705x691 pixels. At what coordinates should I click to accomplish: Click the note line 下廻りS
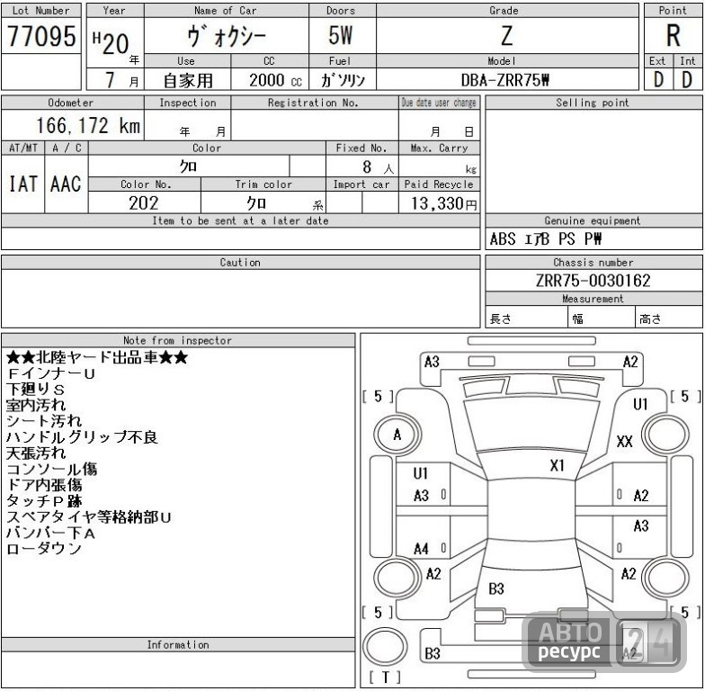(x=36, y=390)
